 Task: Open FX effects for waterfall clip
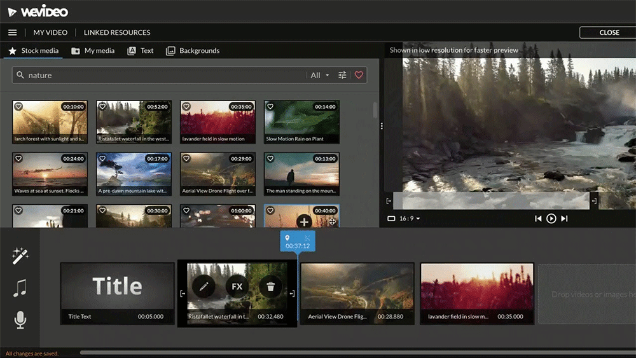tap(237, 286)
